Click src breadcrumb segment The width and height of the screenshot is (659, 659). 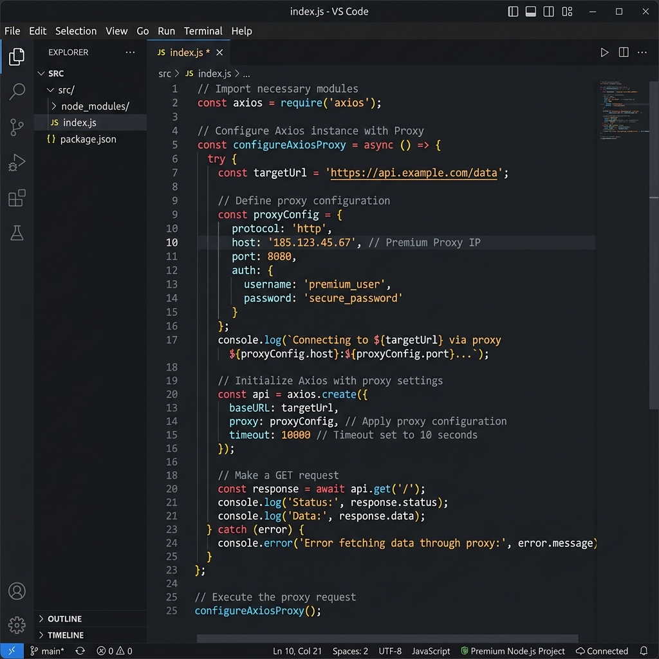[164, 74]
